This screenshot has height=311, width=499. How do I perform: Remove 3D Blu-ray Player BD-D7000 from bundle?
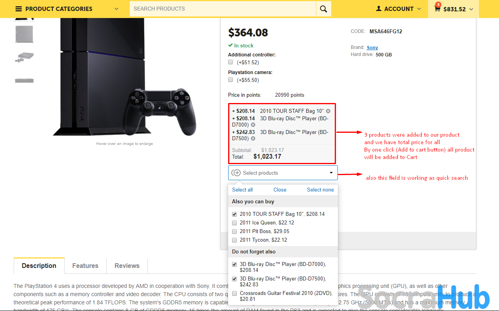pyautogui.click(x=253, y=125)
